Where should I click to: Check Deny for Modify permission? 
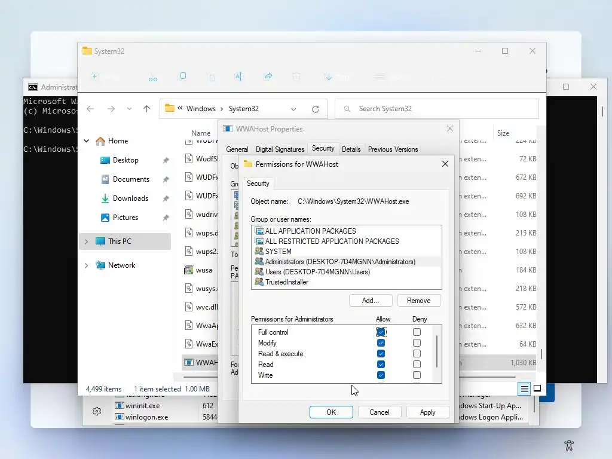pos(417,342)
